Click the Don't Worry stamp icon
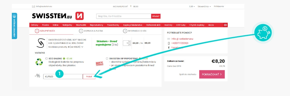Viewport: 290px width, 96px height. click(x=99, y=64)
